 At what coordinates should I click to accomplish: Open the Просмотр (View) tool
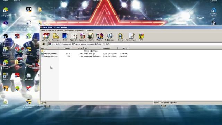pyautogui.click(x=74, y=37)
